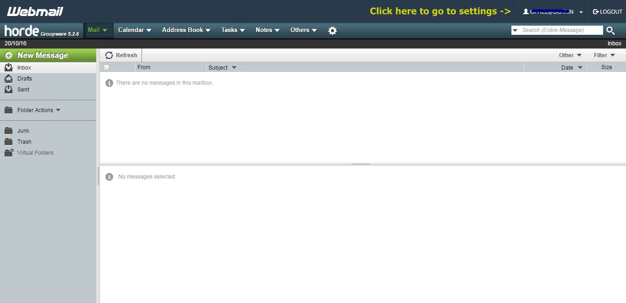Open the Subject column dropdown arrow
The width and height of the screenshot is (626, 303).
[234, 68]
